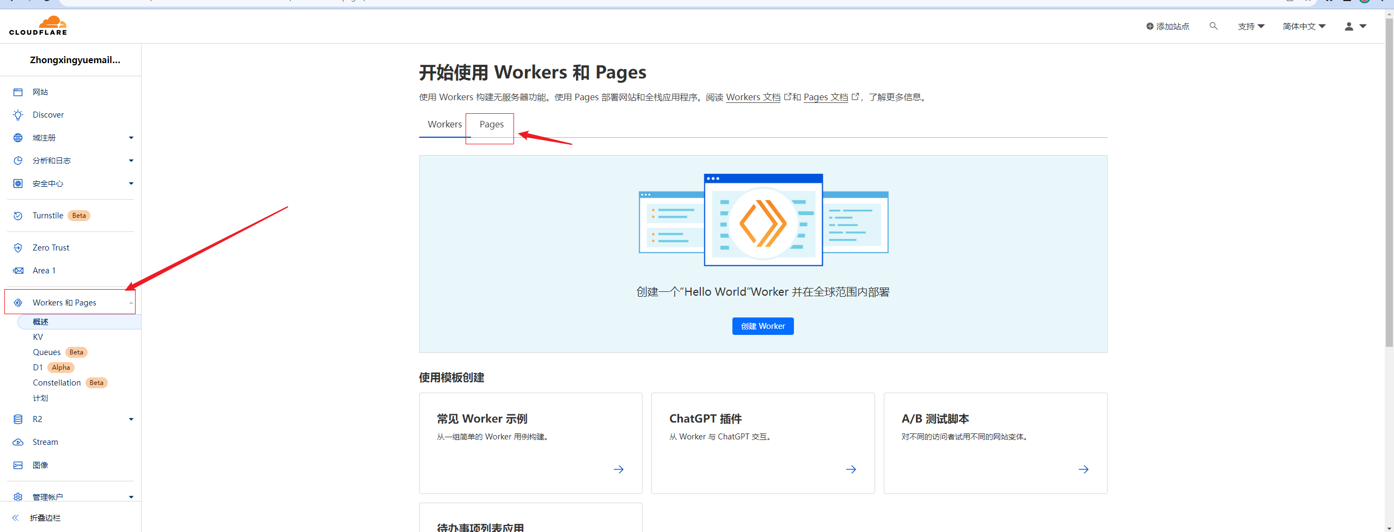Click the 创建 Worker button
The width and height of the screenshot is (1394, 532).
(763, 326)
